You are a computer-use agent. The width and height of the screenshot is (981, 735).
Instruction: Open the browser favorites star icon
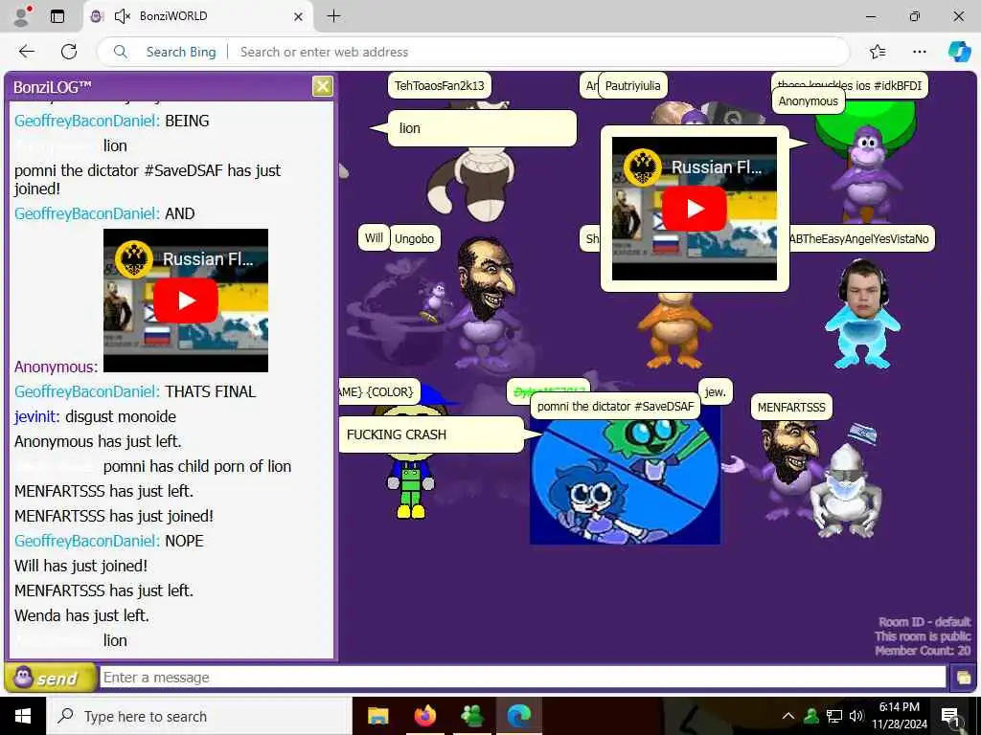[x=878, y=52]
